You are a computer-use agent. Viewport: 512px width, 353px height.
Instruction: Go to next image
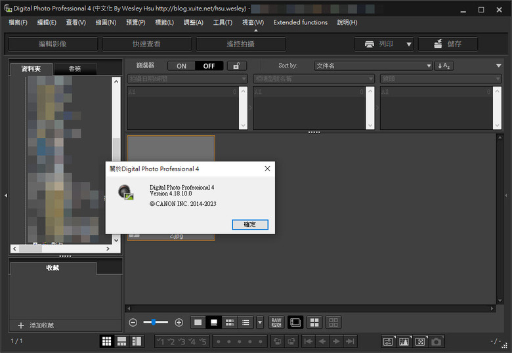336,342
